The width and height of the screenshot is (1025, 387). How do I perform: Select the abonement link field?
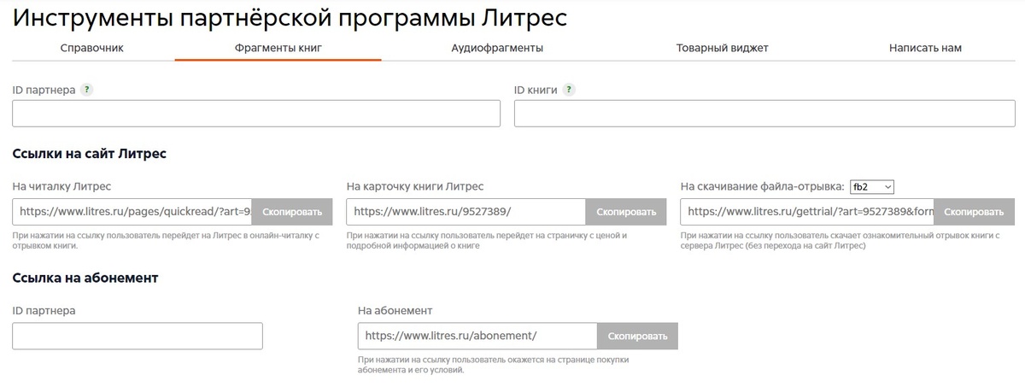click(477, 336)
